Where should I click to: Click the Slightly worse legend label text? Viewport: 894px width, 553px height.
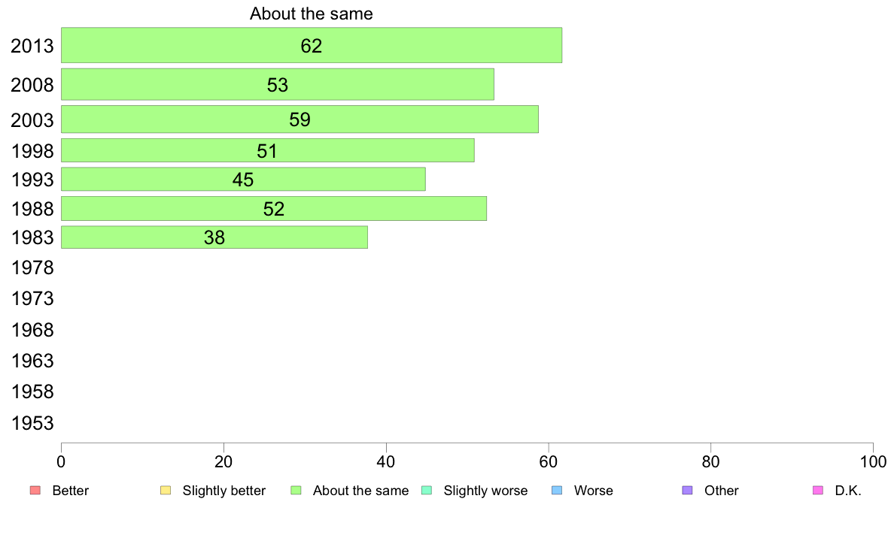pos(486,491)
